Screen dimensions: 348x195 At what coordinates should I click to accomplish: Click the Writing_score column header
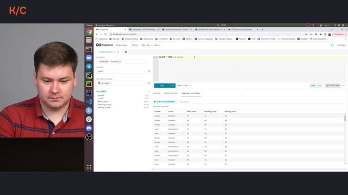tap(231, 112)
